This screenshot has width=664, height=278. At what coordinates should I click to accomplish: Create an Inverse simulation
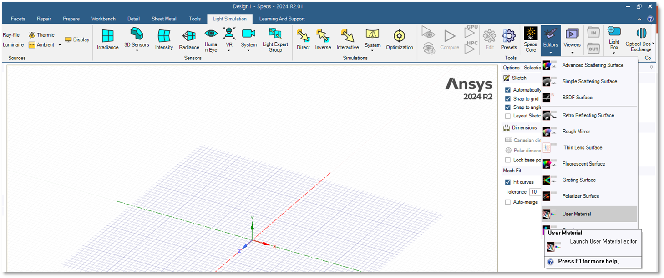coord(323,39)
